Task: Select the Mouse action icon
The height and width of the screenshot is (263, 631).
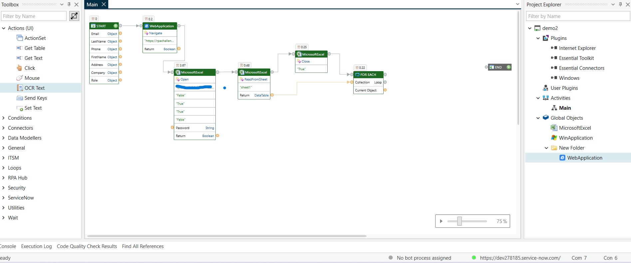Action: pos(19,78)
